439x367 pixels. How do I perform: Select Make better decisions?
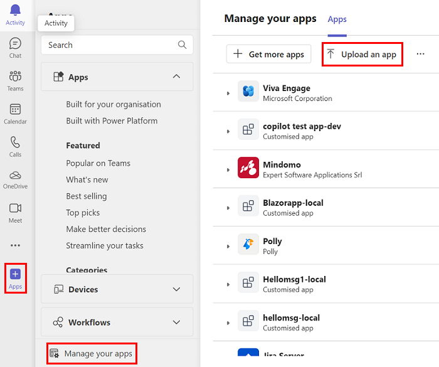(x=106, y=229)
